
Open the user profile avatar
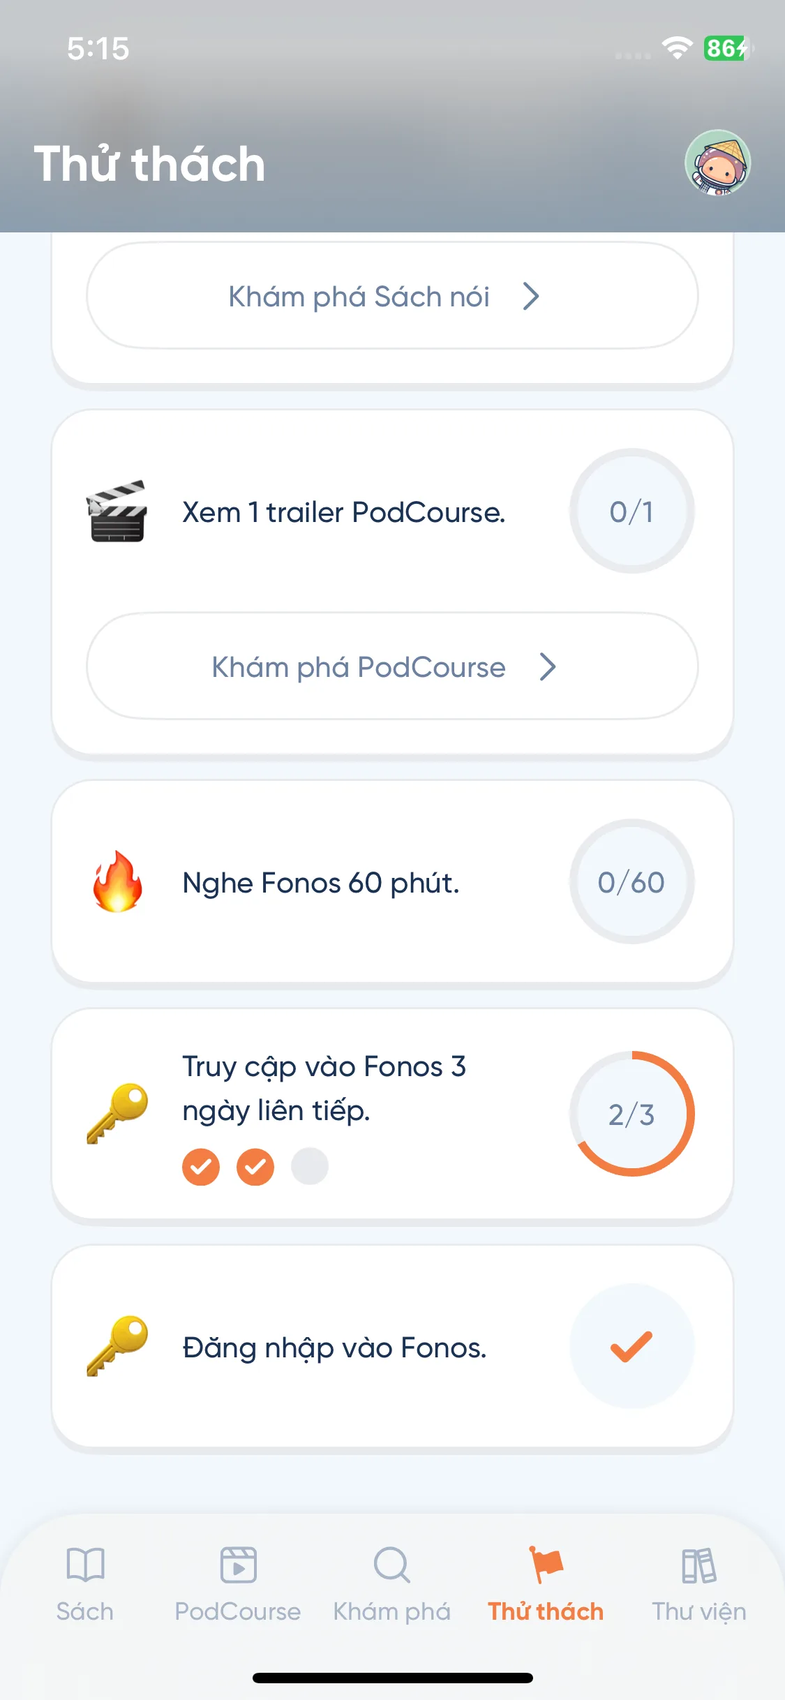pos(717,163)
